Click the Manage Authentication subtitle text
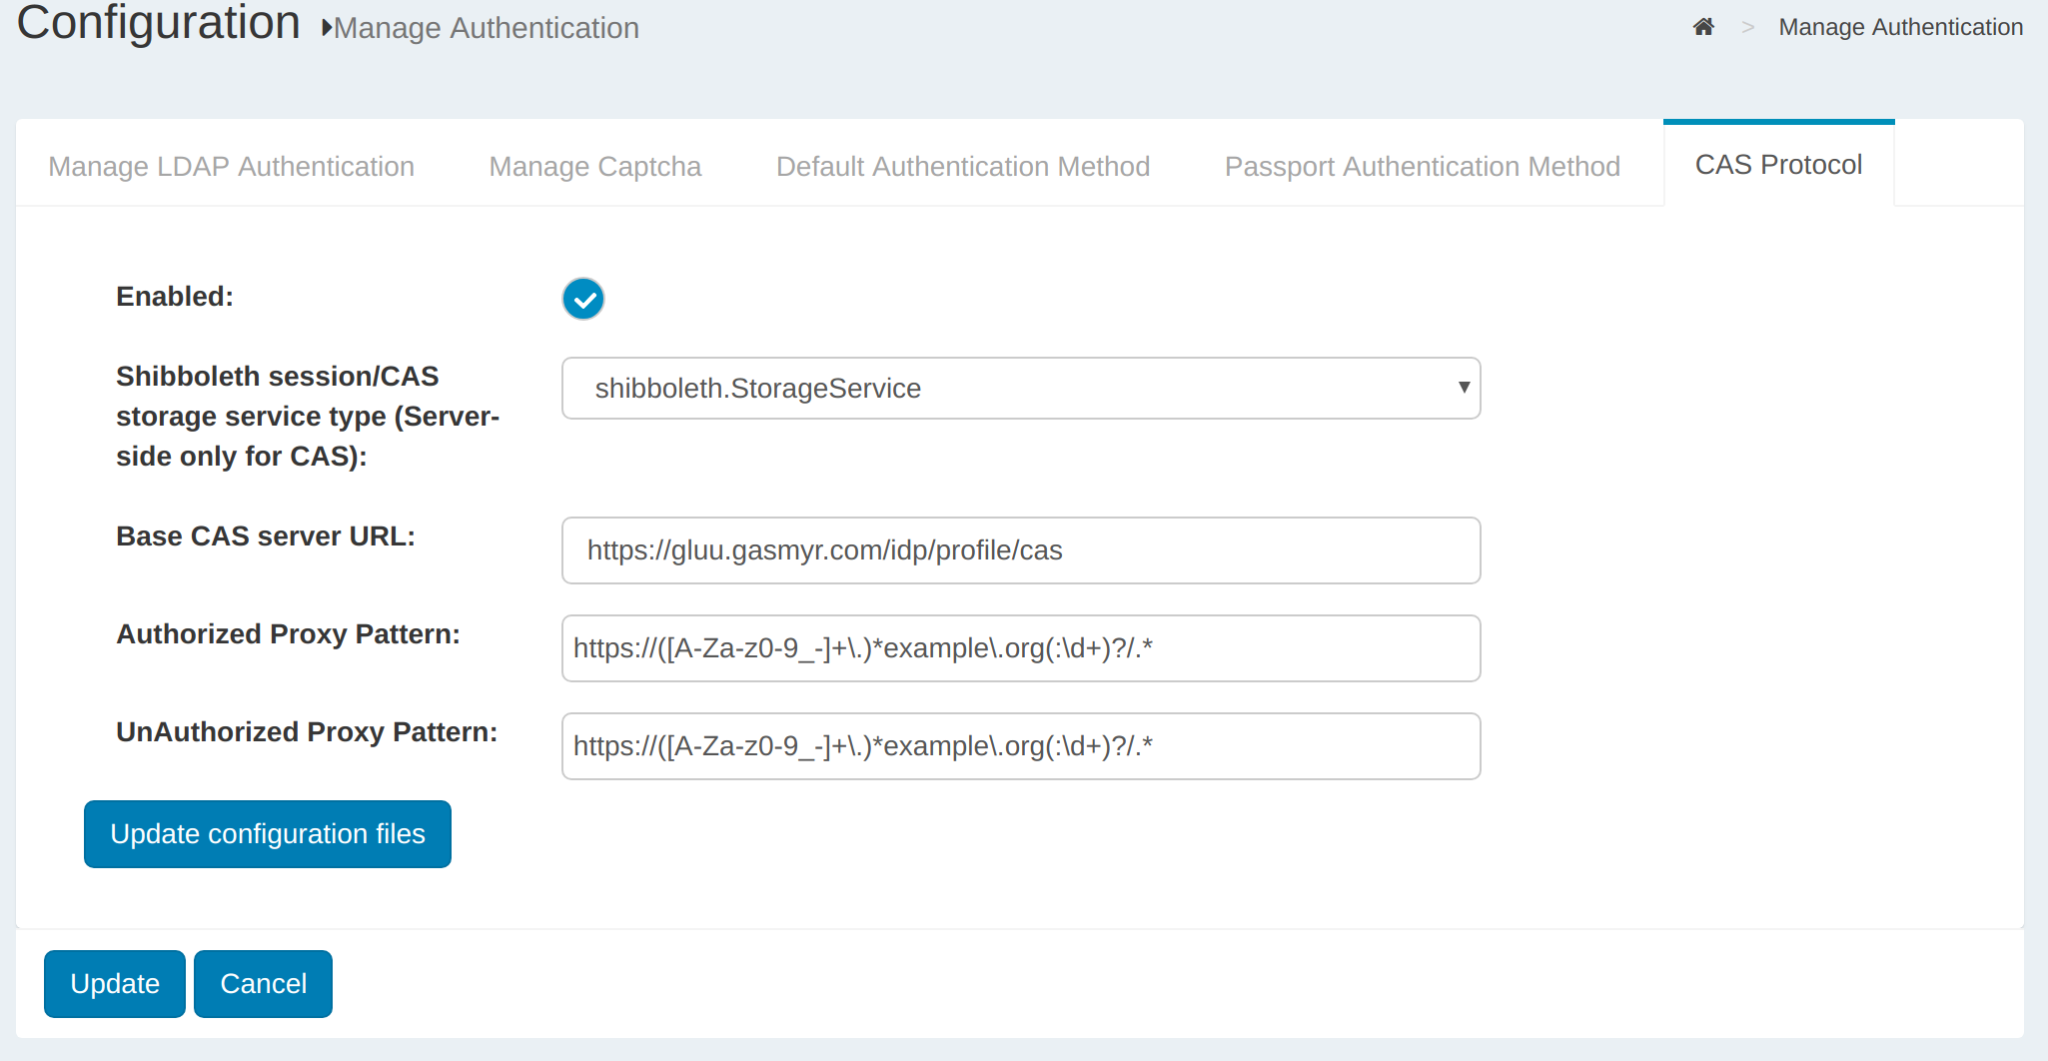Screen dimensions: 2048x1061 pyautogui.click(x=487, y=28)
